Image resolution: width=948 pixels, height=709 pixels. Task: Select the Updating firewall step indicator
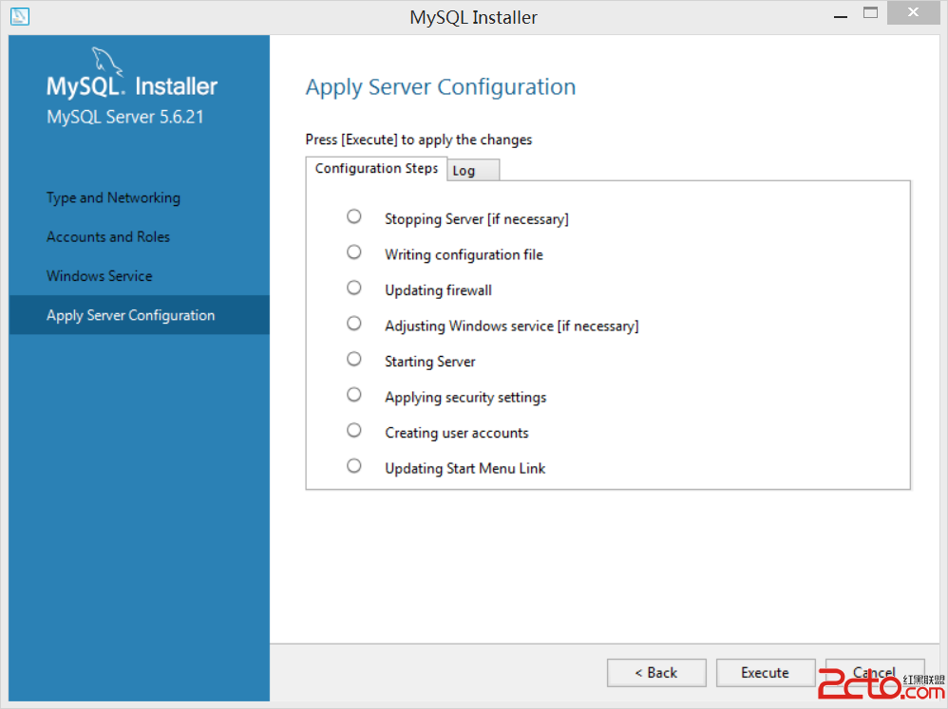pyautogui.click(x=353, y=288)
